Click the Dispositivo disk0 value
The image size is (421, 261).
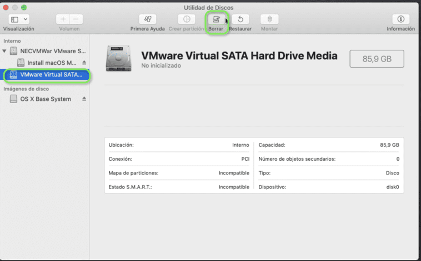(393, 187)
